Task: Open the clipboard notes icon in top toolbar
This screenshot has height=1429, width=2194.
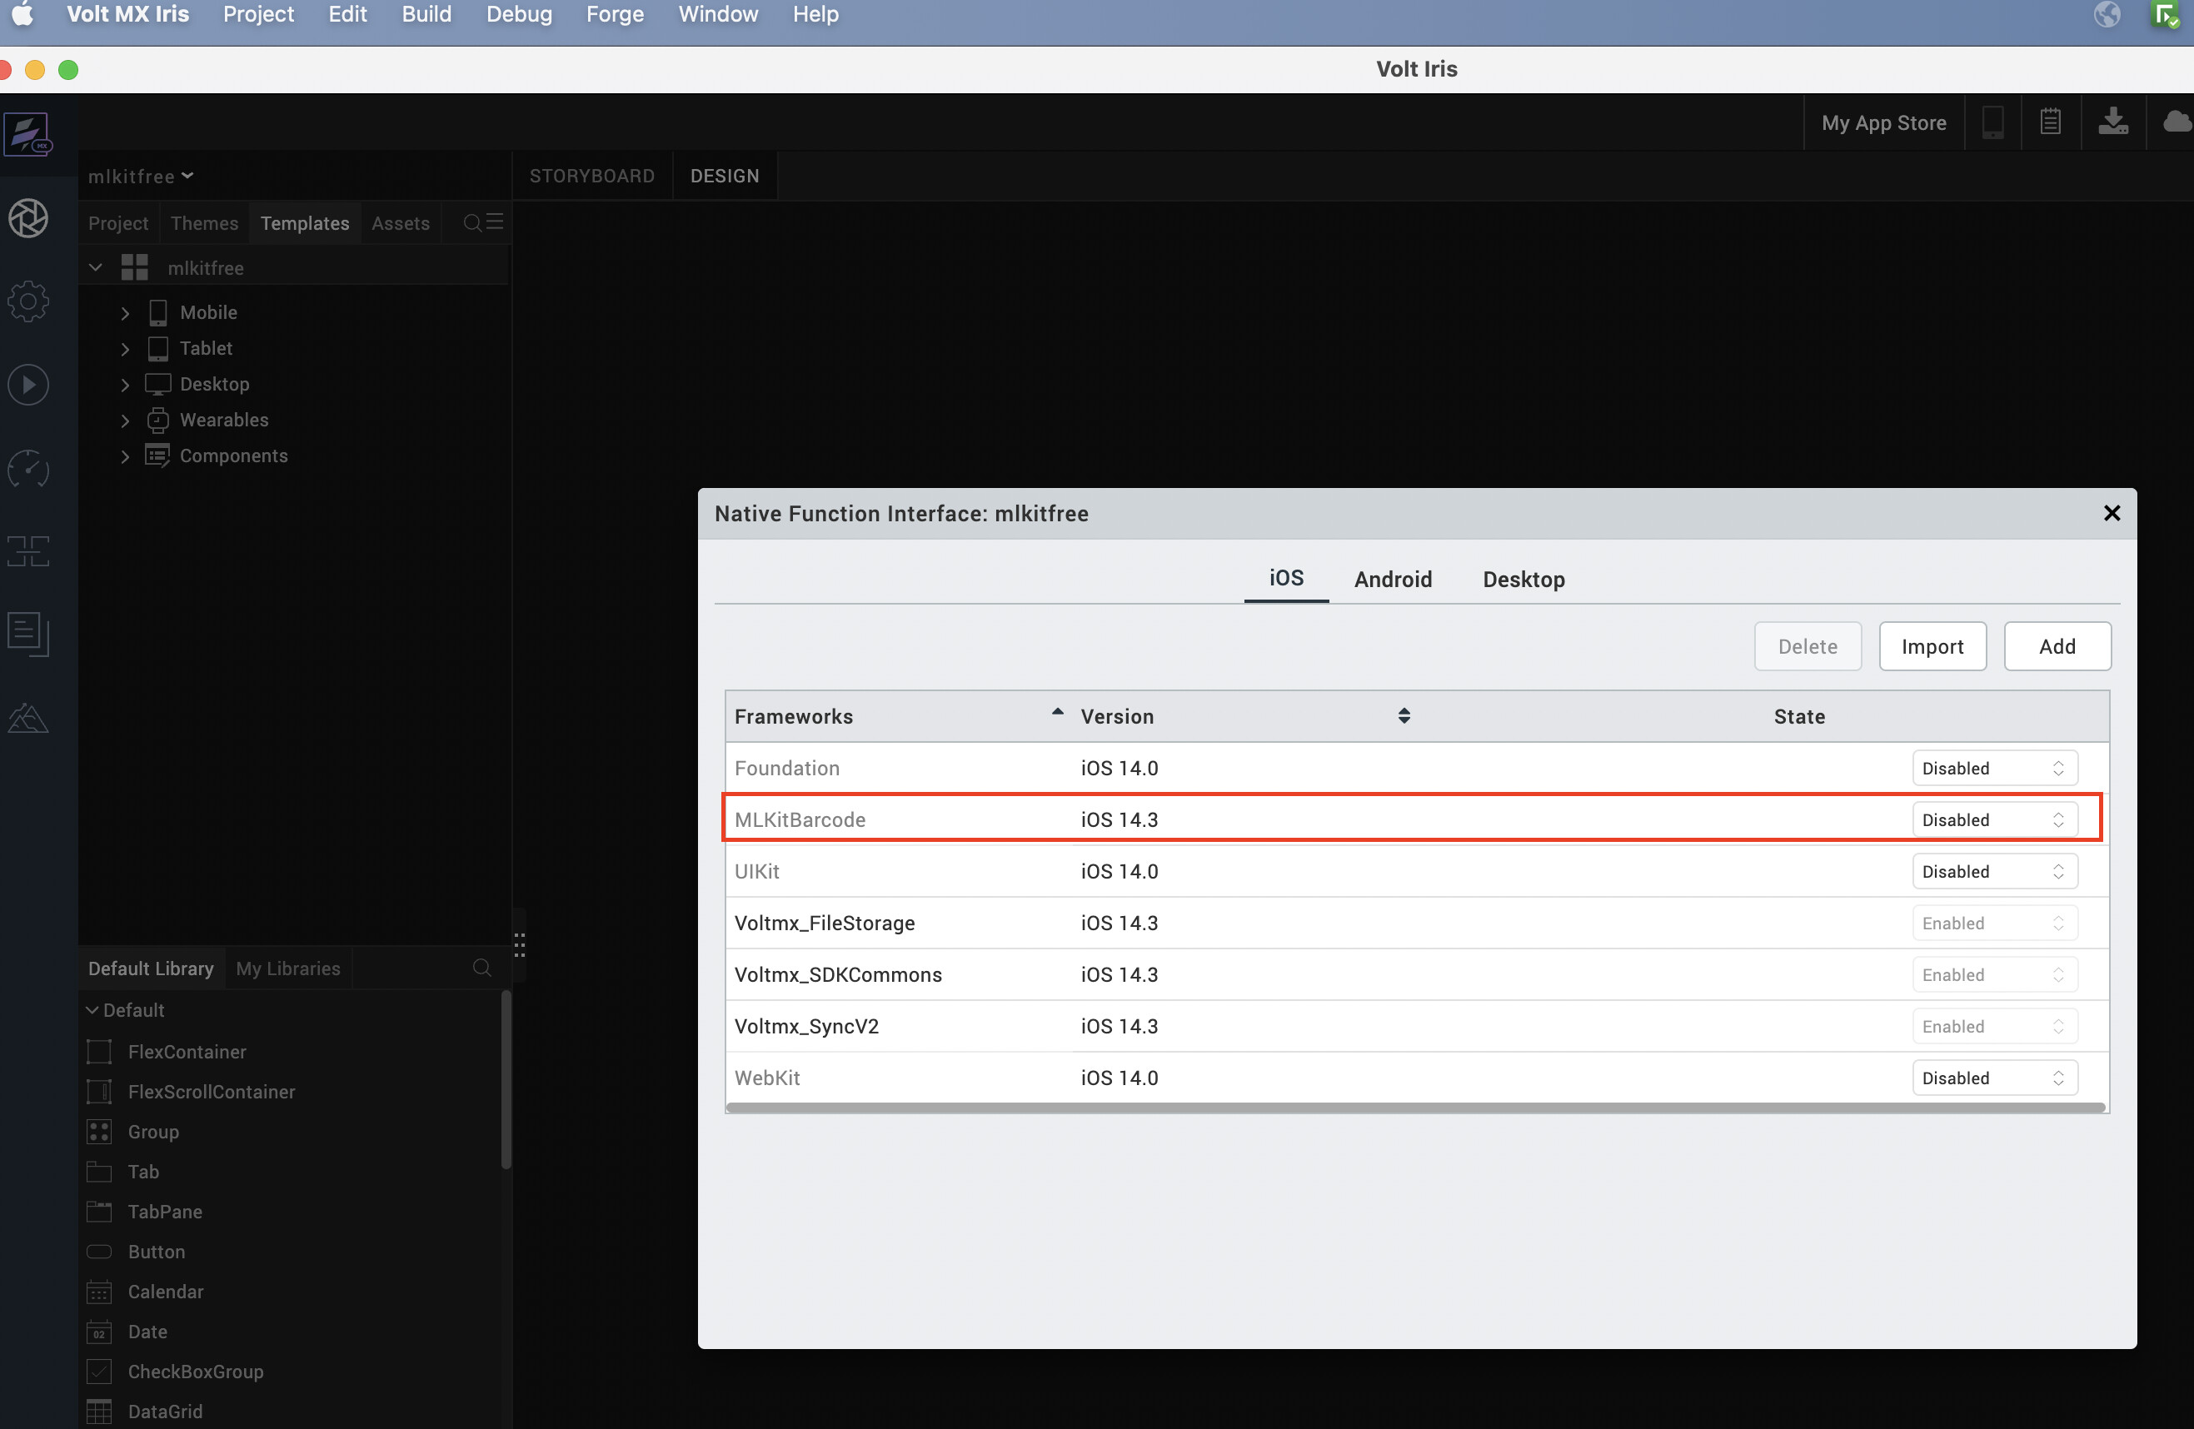Action: point(2050,122)
